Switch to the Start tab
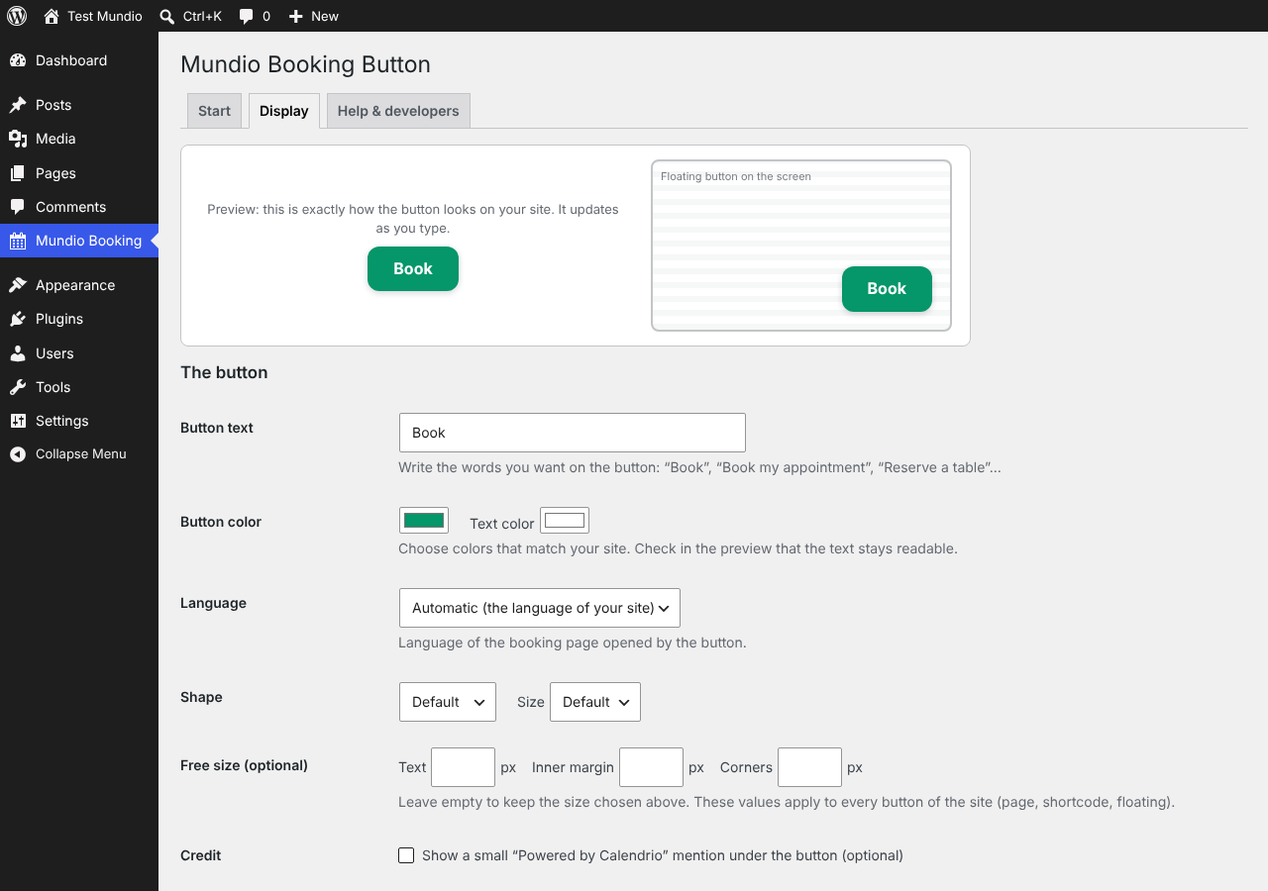1268x891 pixels. coord(214,111)
